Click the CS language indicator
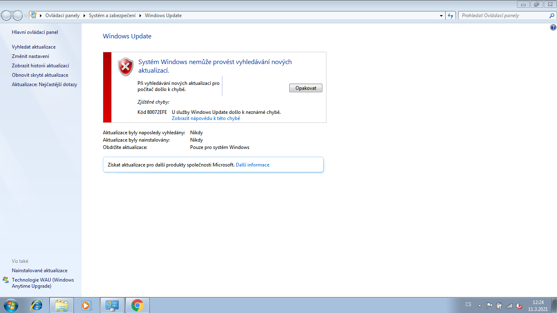 (468, 304)
